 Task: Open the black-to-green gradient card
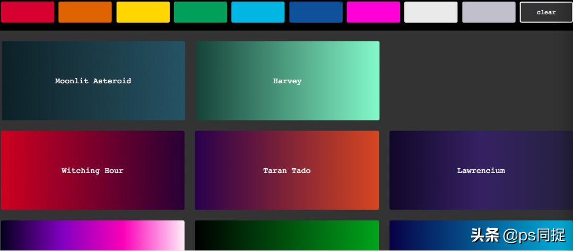287,235
